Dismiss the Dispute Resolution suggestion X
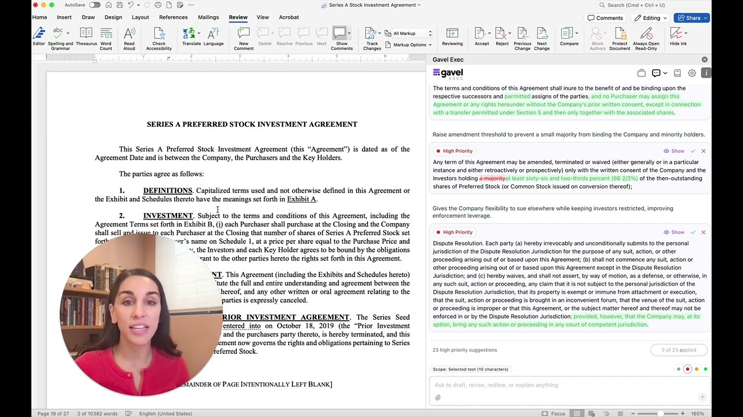The height and width of the screenshot is (417, 743). coord(704,232)
